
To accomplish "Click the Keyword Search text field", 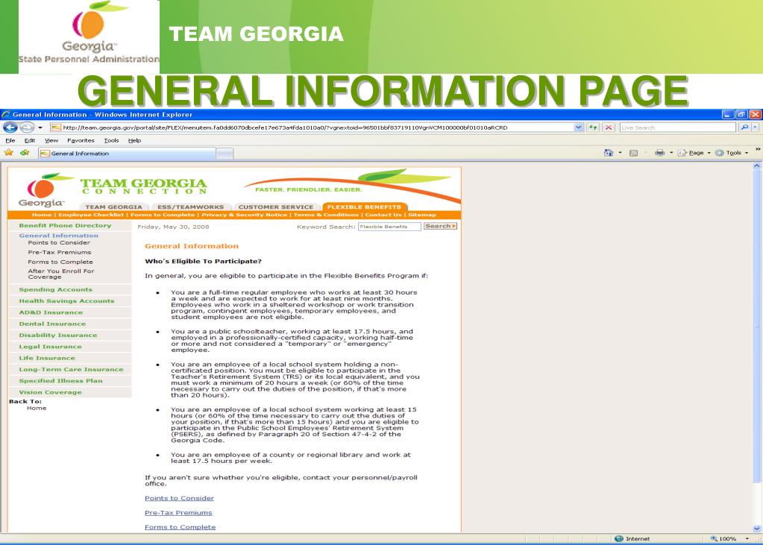I will click(389, 226).
